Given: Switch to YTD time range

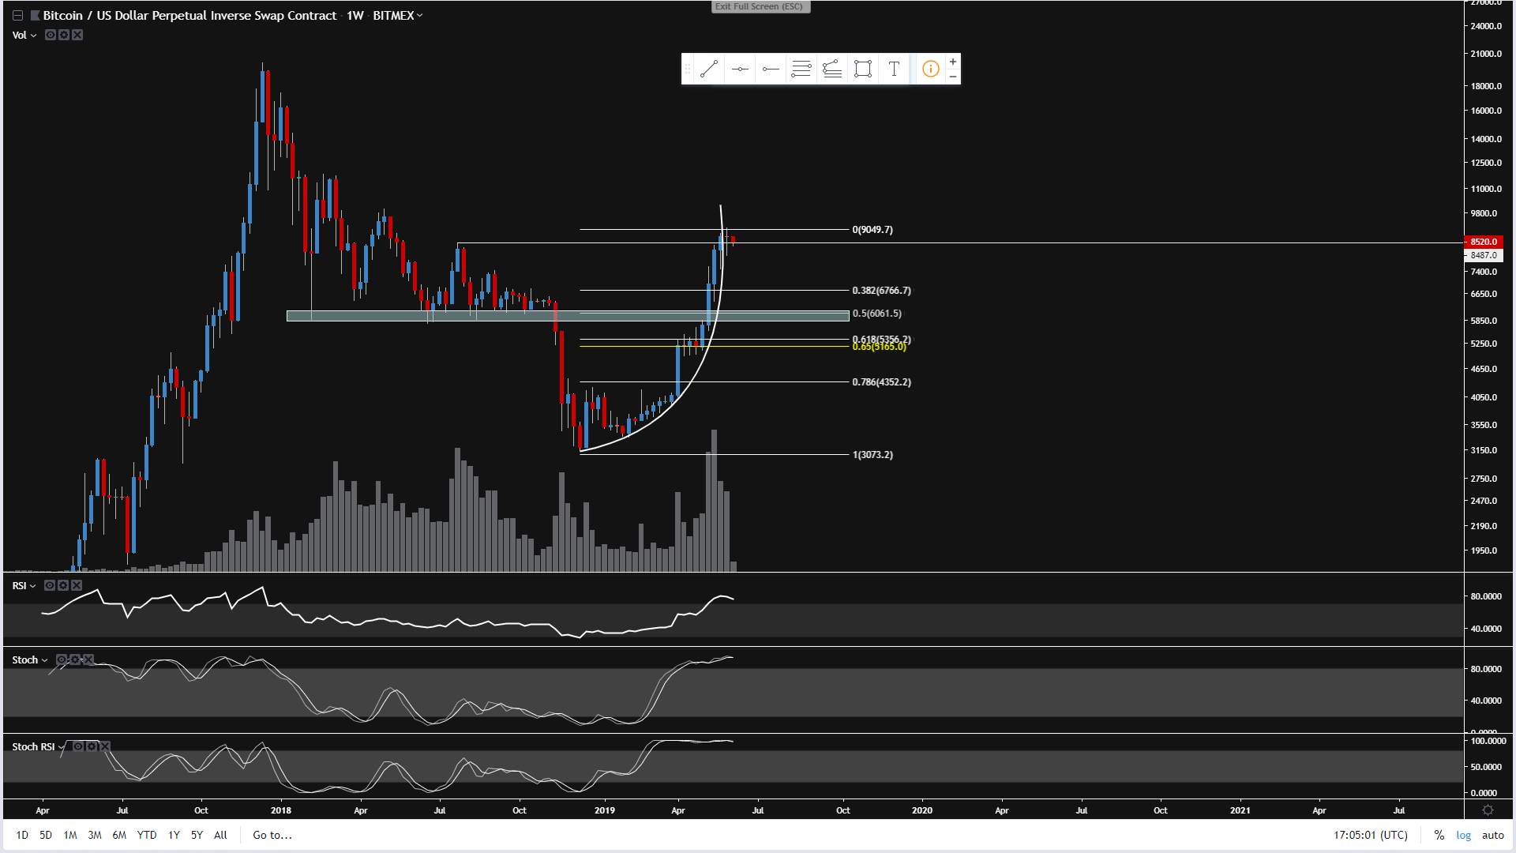Looking at the screenshot, I should tap(147, 835).
